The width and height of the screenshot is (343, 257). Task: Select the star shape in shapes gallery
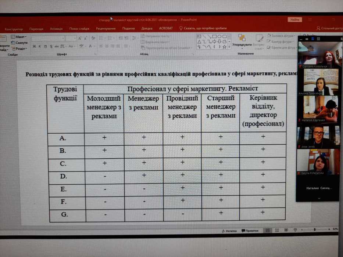pos(224,47)
